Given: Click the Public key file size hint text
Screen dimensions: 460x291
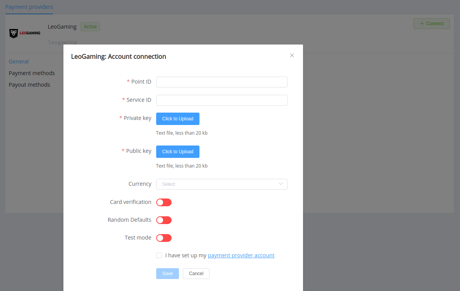Looking at the screenshot, I should click(x=182, y=166).
